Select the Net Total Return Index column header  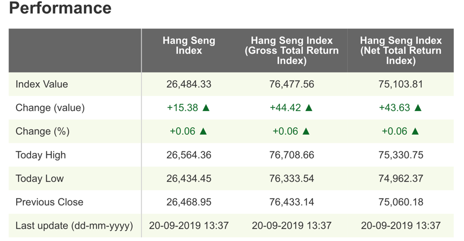point(401,50)
